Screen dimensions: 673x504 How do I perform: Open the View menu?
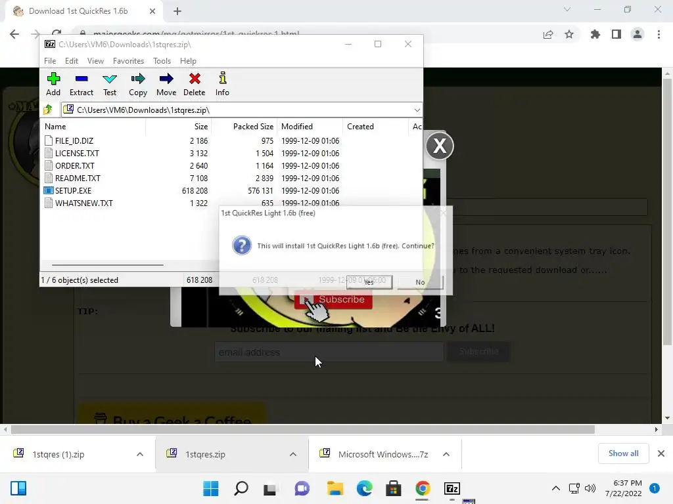95,61
